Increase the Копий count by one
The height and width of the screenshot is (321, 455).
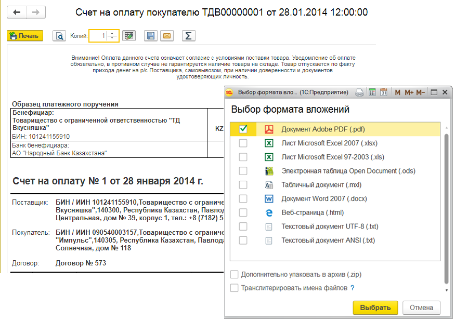(112, 33)
